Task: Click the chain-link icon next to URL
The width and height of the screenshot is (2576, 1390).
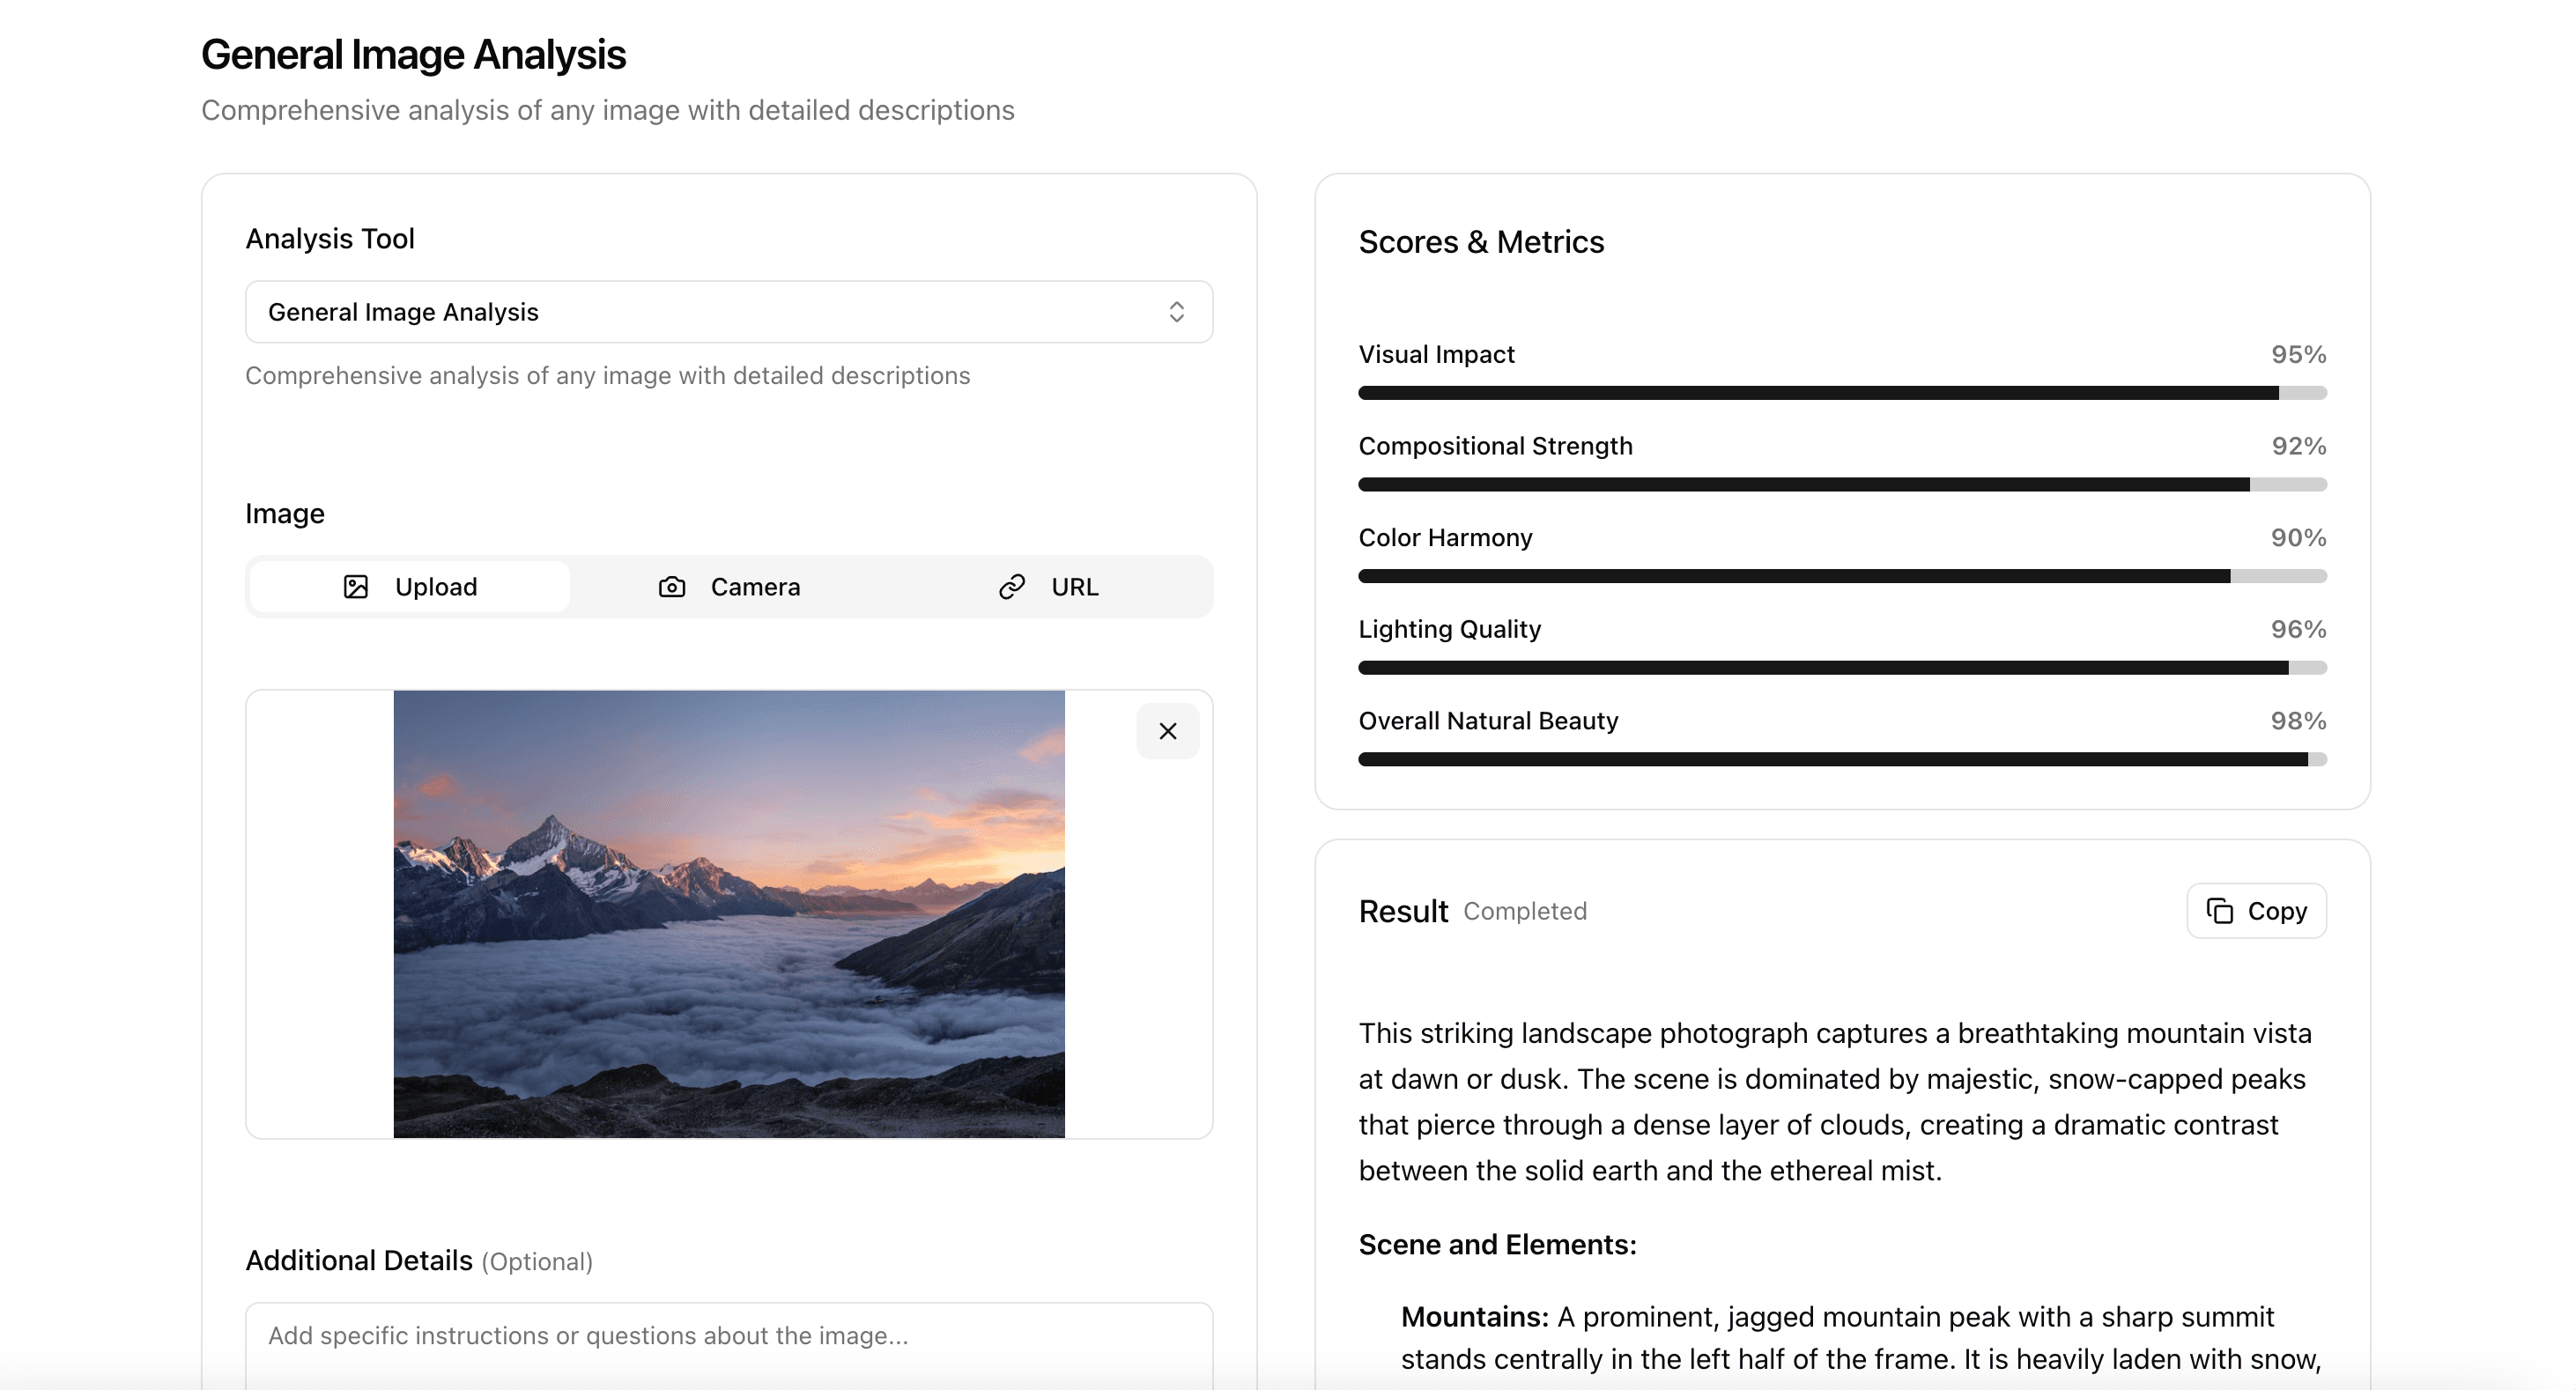Action: click(1012, 587)
